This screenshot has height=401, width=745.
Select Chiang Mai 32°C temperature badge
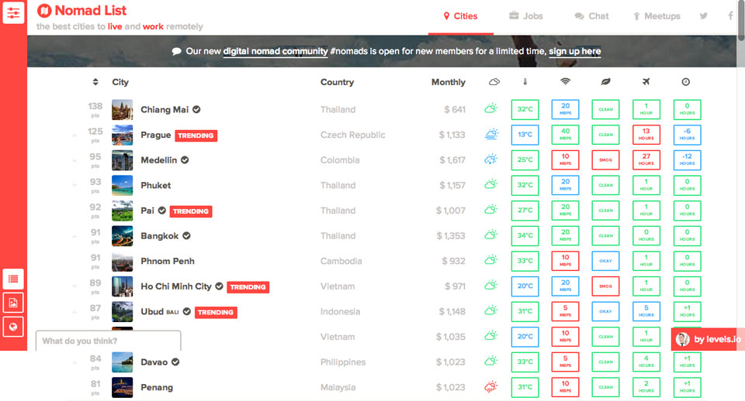click(525, 109)
